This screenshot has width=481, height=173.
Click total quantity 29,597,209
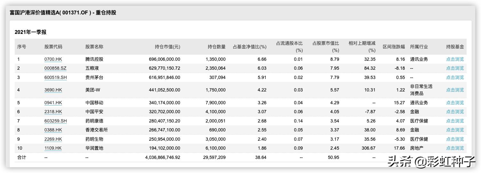click(214, 157)
